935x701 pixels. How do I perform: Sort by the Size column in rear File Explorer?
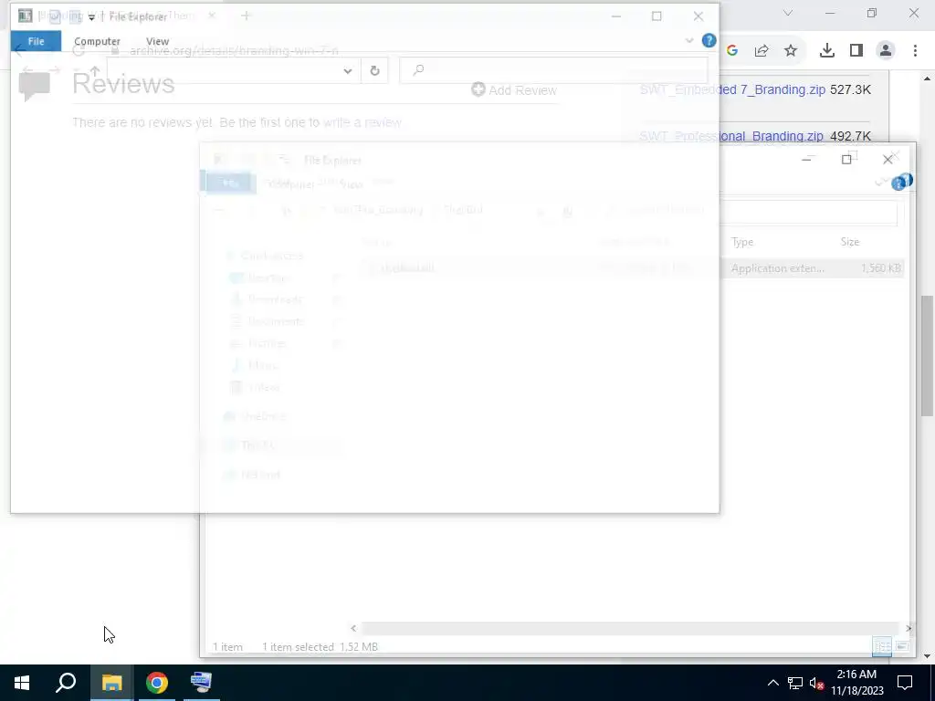(850, 242)
